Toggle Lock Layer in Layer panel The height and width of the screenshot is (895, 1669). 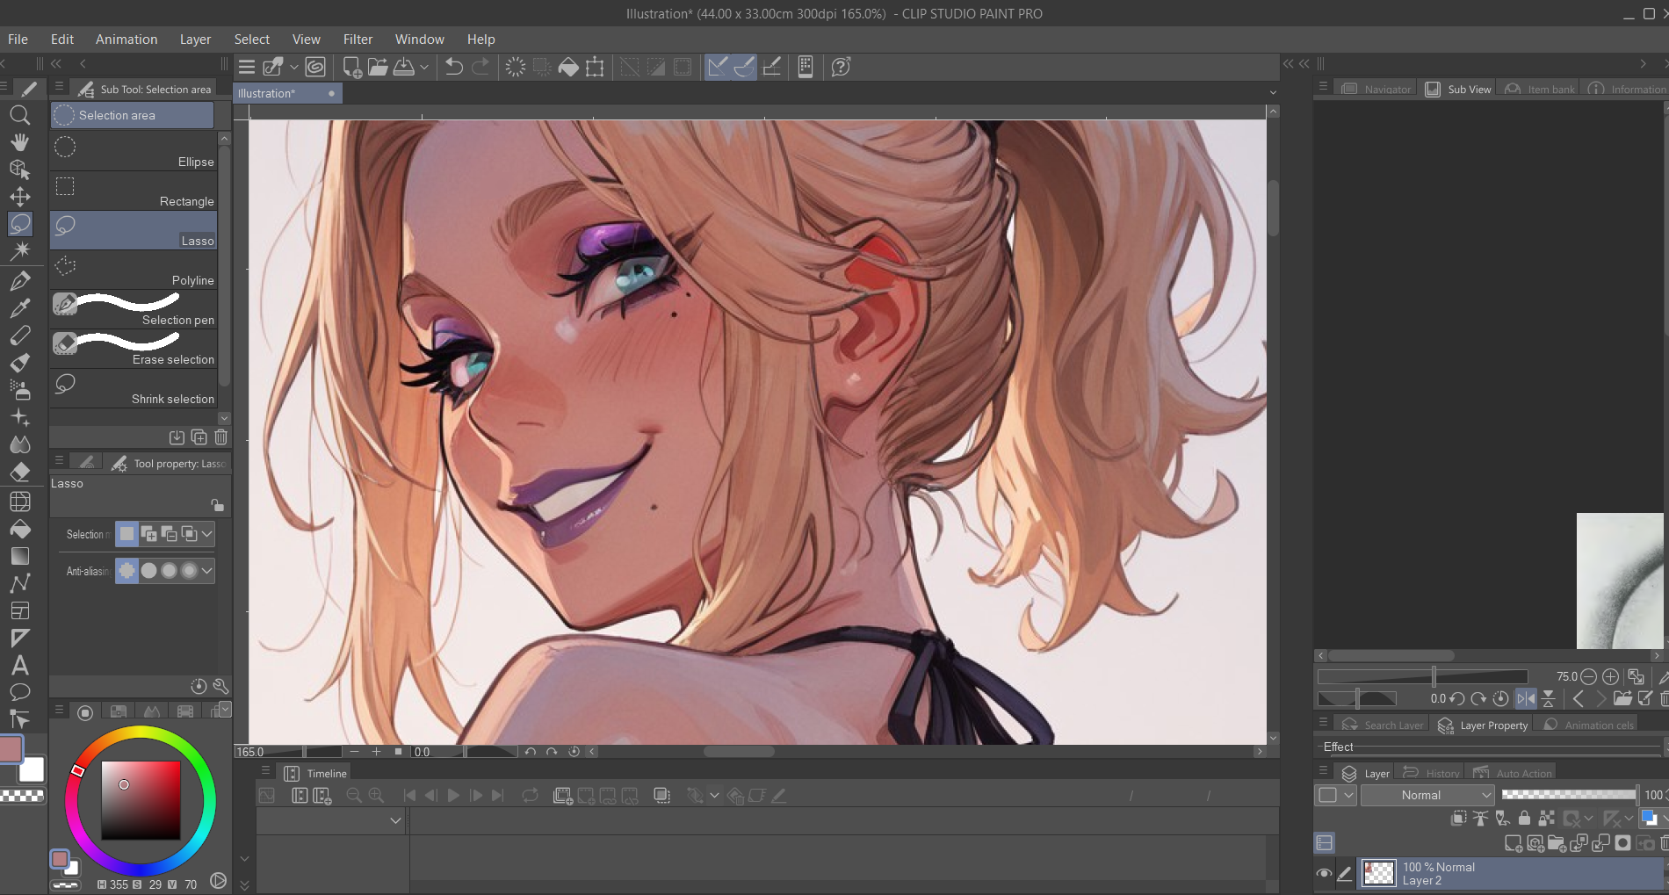1524,819
